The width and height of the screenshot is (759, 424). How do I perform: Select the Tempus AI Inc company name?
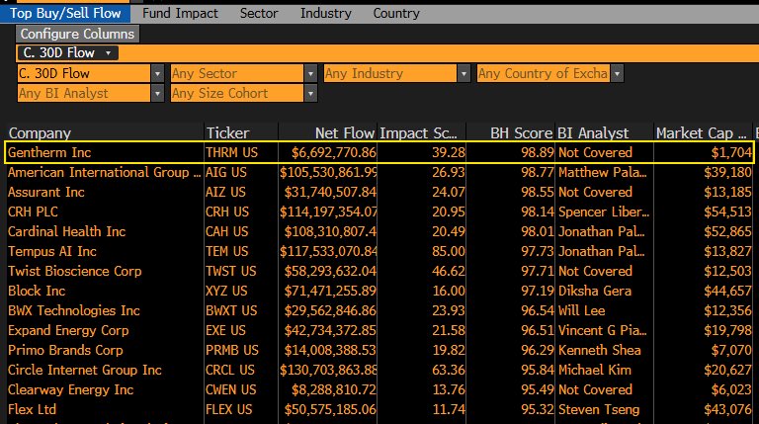pyautogui.click(x=52, y=251)
